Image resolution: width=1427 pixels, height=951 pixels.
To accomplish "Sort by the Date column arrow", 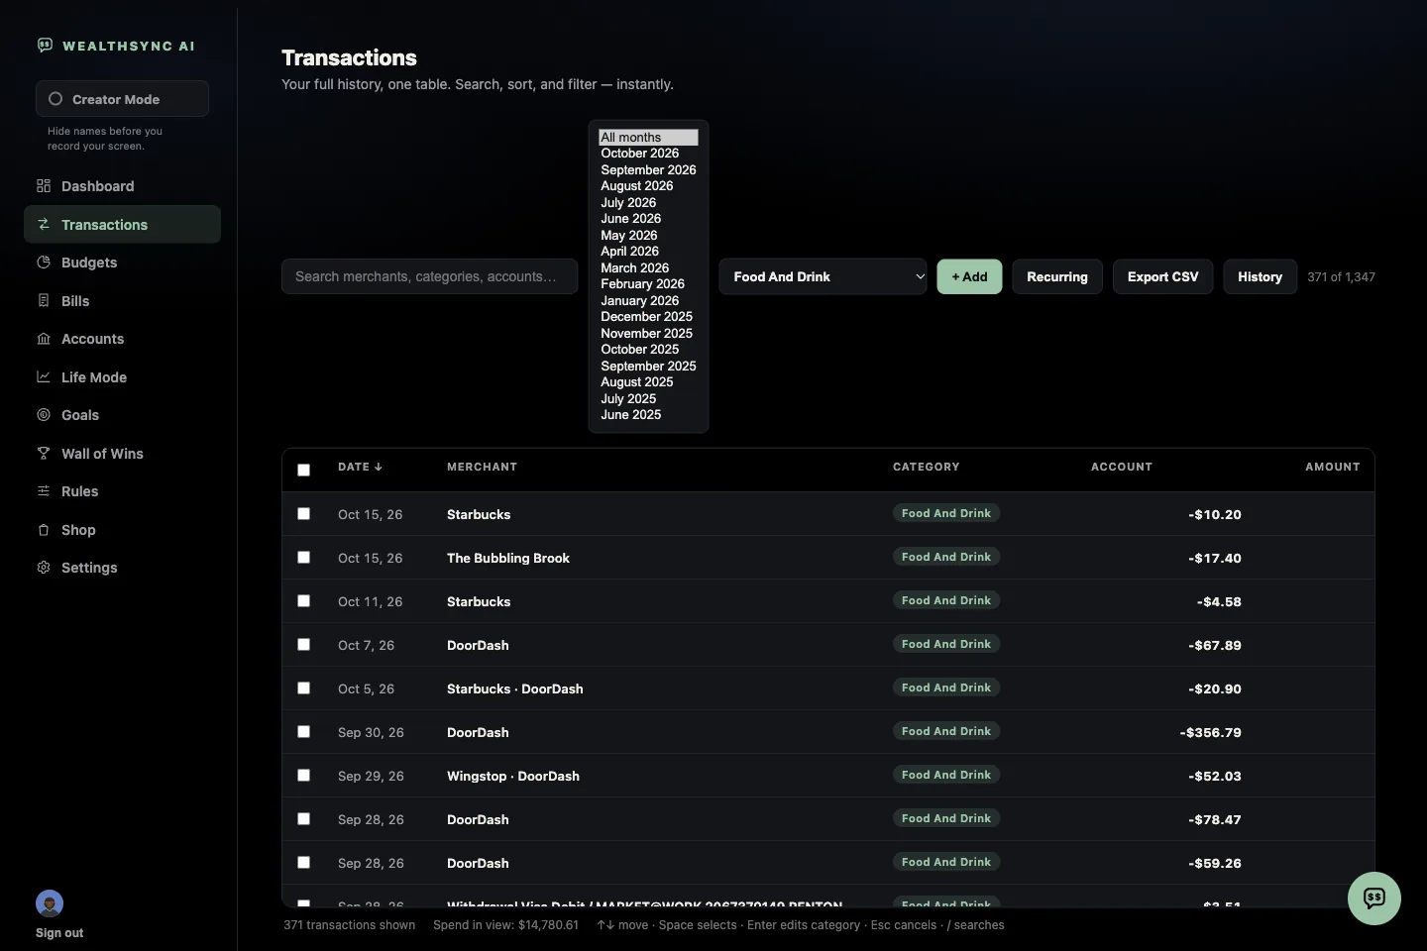I will pos(379,467).
